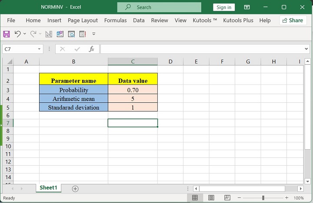Select cell with standard deviation value 1
This screenshot has height=203, width=313.
(x=133, y=107)
